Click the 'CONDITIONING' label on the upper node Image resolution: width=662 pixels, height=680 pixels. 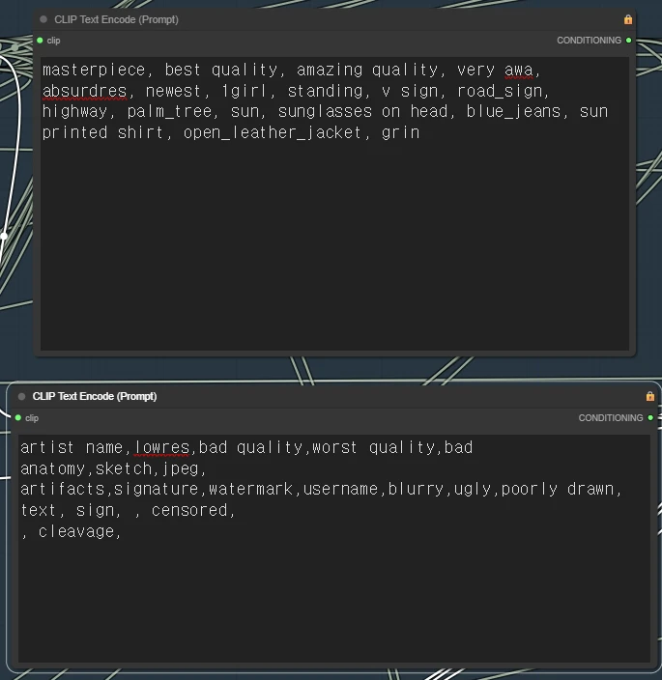(589, 41)
